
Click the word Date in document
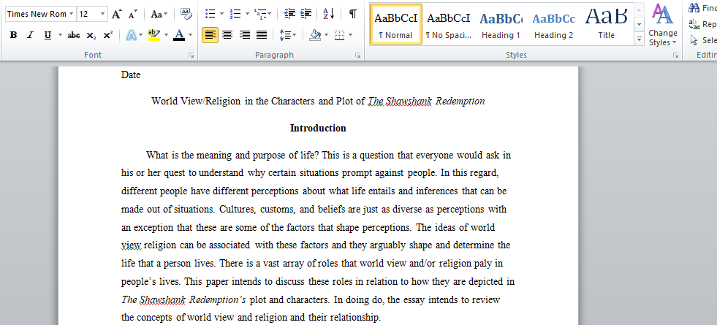pyautogui.click(x=131, y=75)
